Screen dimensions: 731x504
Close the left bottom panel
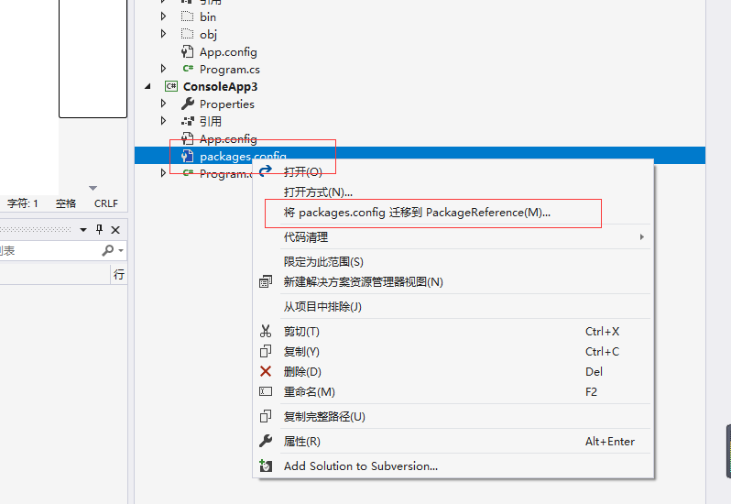point(115,229)
